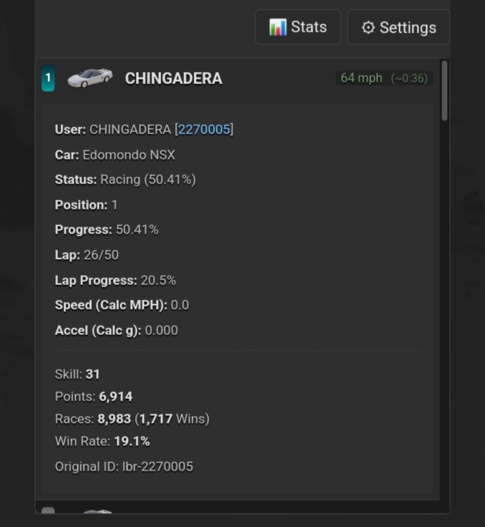
Task: Click the bar chart icon on the Stats button
Action: coord(278,27)
